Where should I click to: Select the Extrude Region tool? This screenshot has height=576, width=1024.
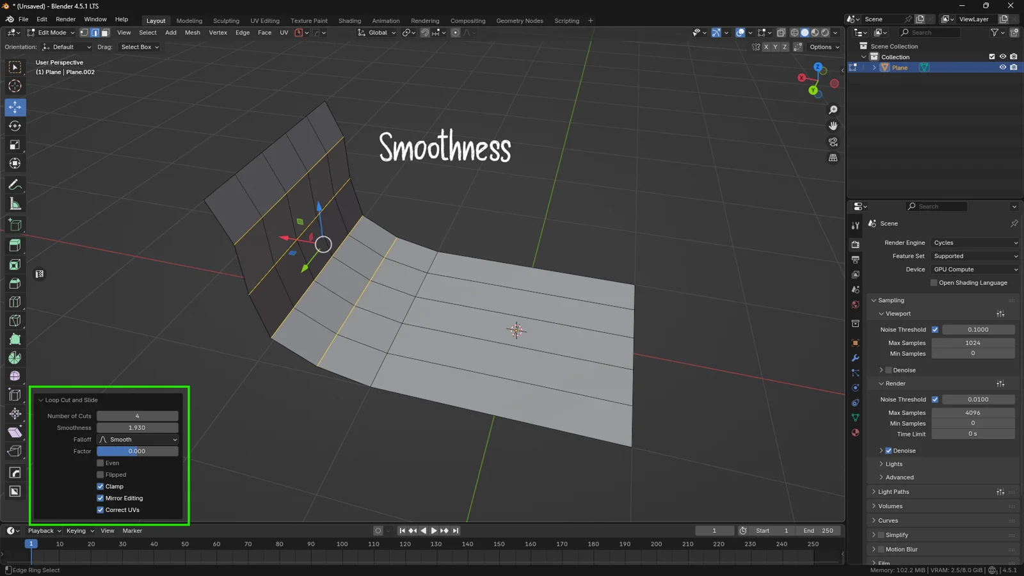(15, 246)
